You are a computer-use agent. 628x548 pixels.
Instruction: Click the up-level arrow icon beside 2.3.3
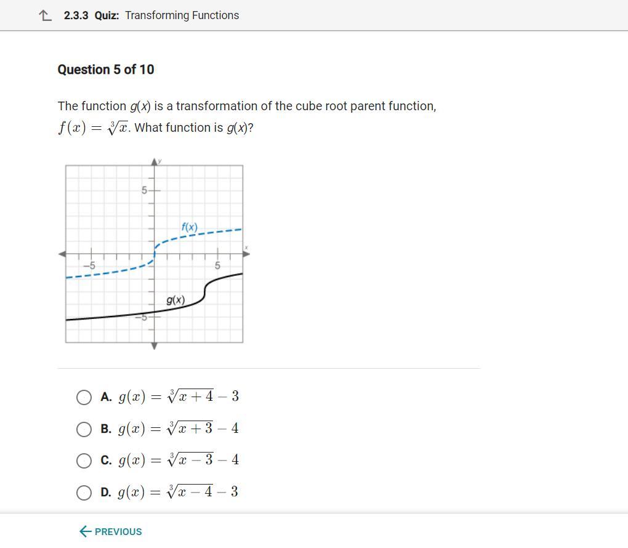pyautogui.click(x=46, y=15)
